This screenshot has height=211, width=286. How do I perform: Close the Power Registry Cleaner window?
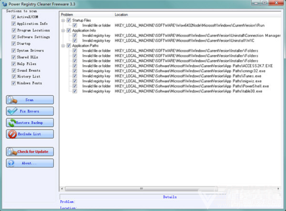click(x=276, y=3)
